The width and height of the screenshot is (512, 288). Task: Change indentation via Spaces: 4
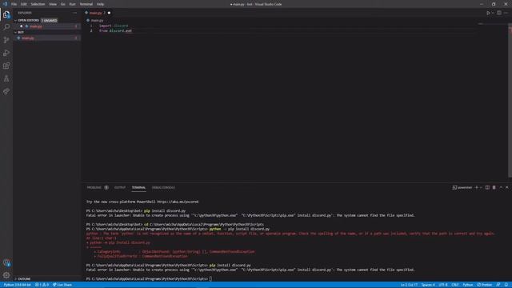coord(428,285)
